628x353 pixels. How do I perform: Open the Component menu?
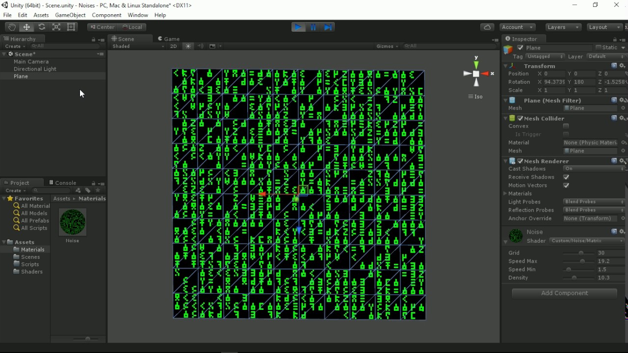[x=106, y=15]
